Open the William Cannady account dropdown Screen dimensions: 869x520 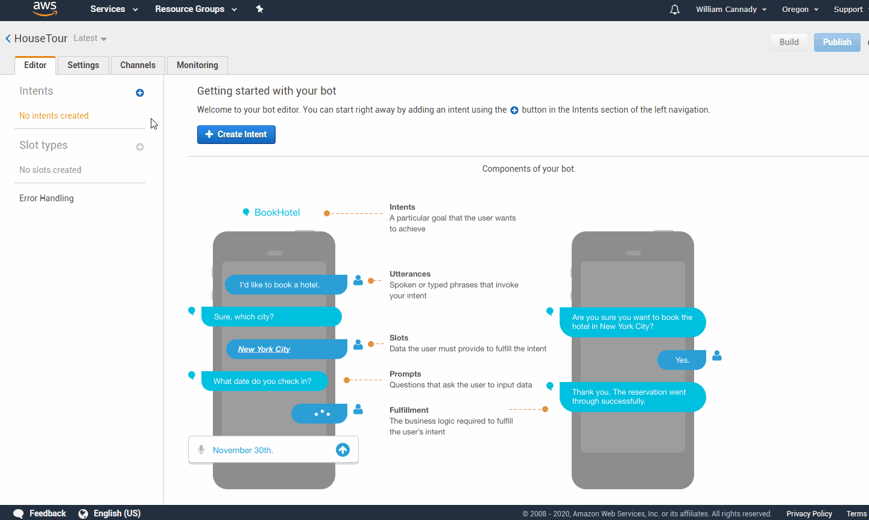click(732, 9)
